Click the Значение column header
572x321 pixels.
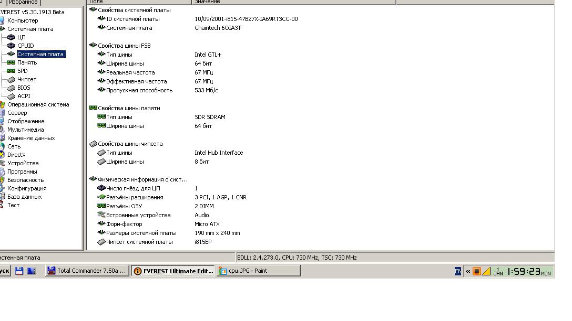[x=207, y=2]
